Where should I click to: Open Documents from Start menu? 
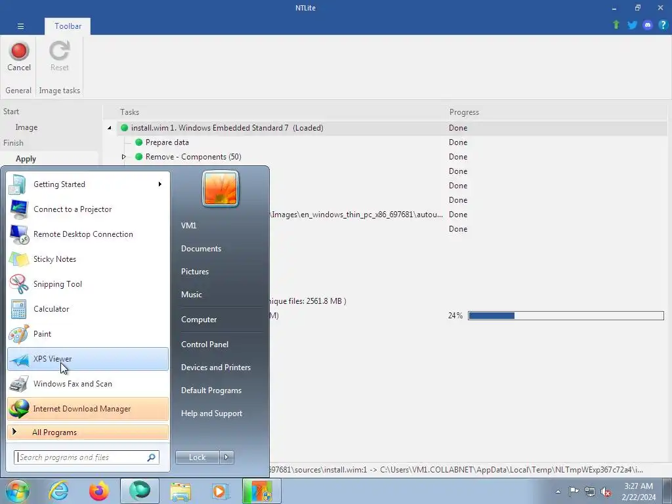point(201,249)
